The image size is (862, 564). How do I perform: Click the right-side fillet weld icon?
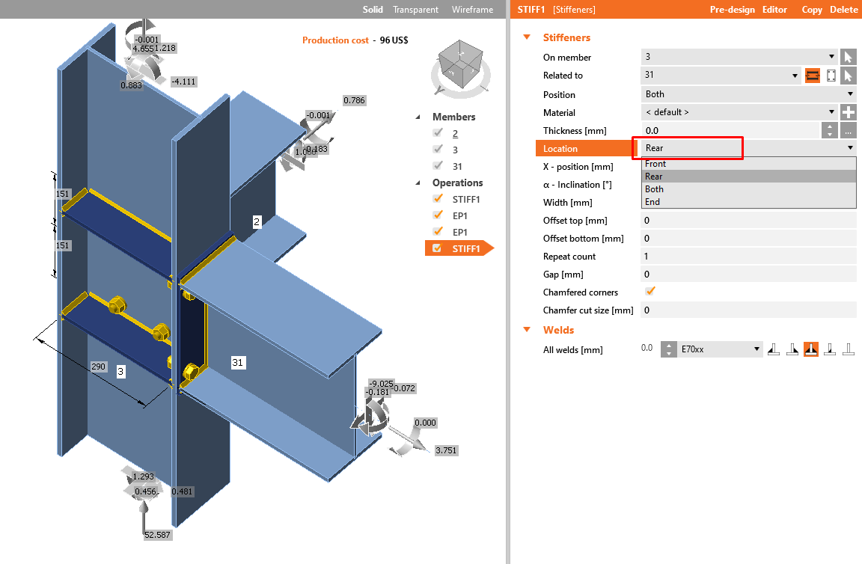tap(792, 349)
